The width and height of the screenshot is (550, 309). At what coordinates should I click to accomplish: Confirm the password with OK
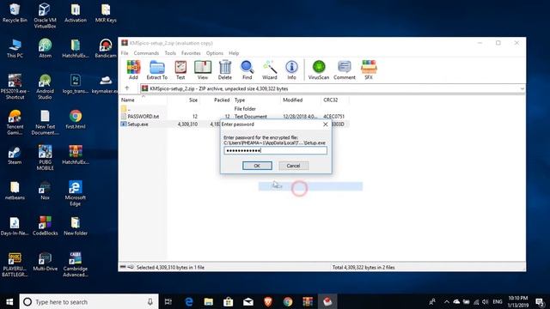(257, 166)
